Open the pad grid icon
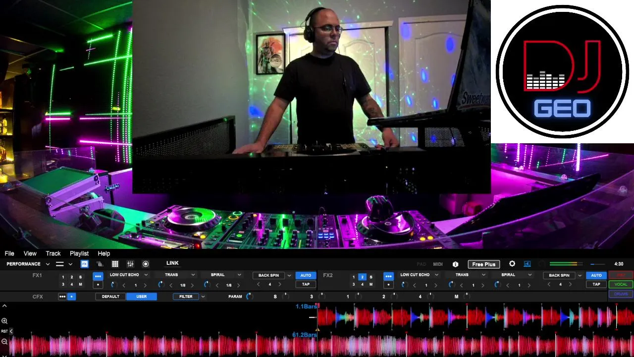 coord(115,264)
